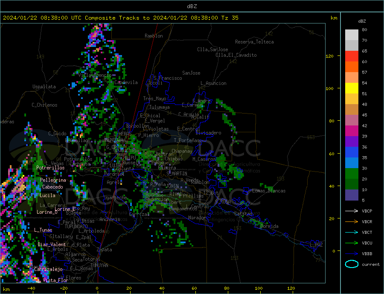
Task: Pick the 39 dBZ magenta swatch
Action: [x=352, y=131]
